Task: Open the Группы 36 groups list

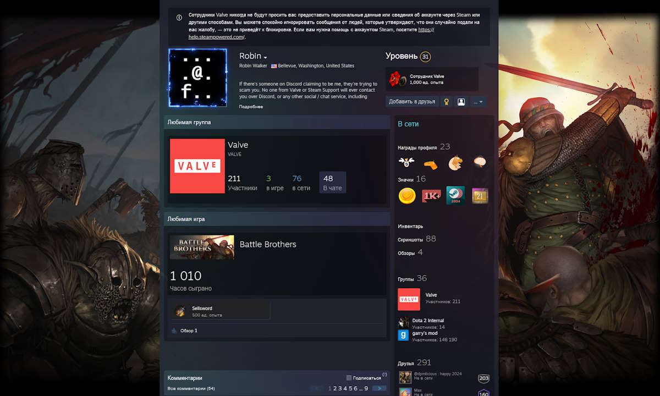Action: (412, 278)
